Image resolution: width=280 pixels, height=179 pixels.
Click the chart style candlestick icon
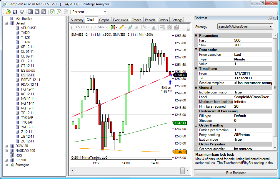pyautogui.click(x=113, y=27)
